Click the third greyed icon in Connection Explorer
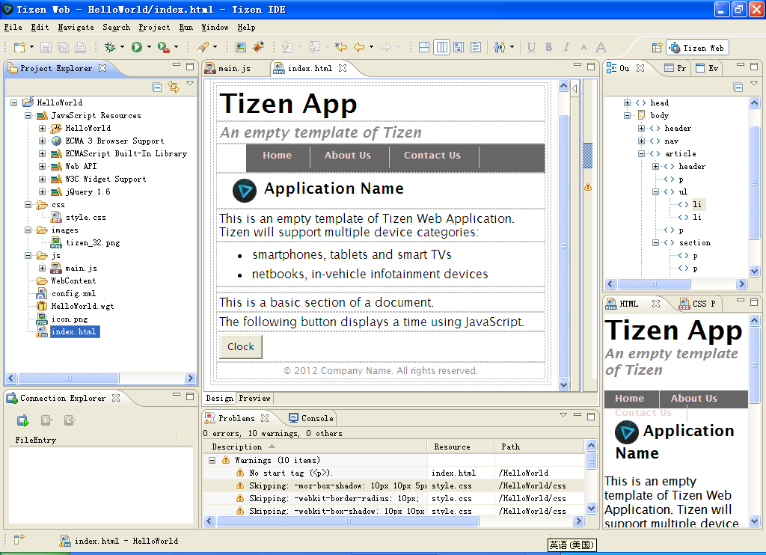Screen dimensions: 766x555 (70, 420)
